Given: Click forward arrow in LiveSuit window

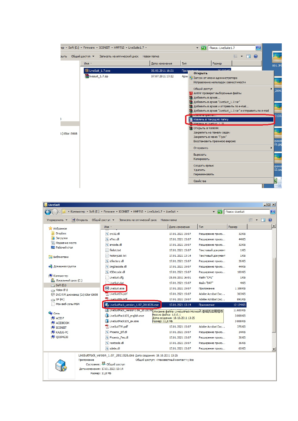Looking at the screenshot, I should tap(55, 212).
